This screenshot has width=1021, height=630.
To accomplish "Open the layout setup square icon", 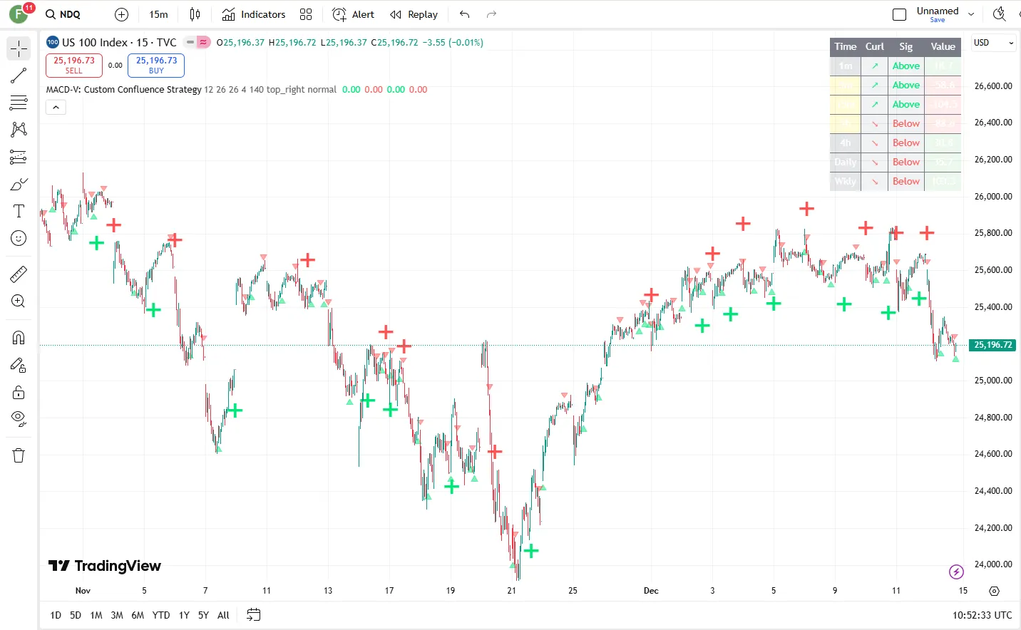I will (x=900, y=14).
